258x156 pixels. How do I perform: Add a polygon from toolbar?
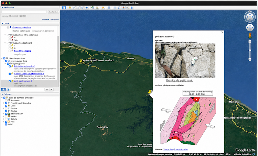point(74,8)
